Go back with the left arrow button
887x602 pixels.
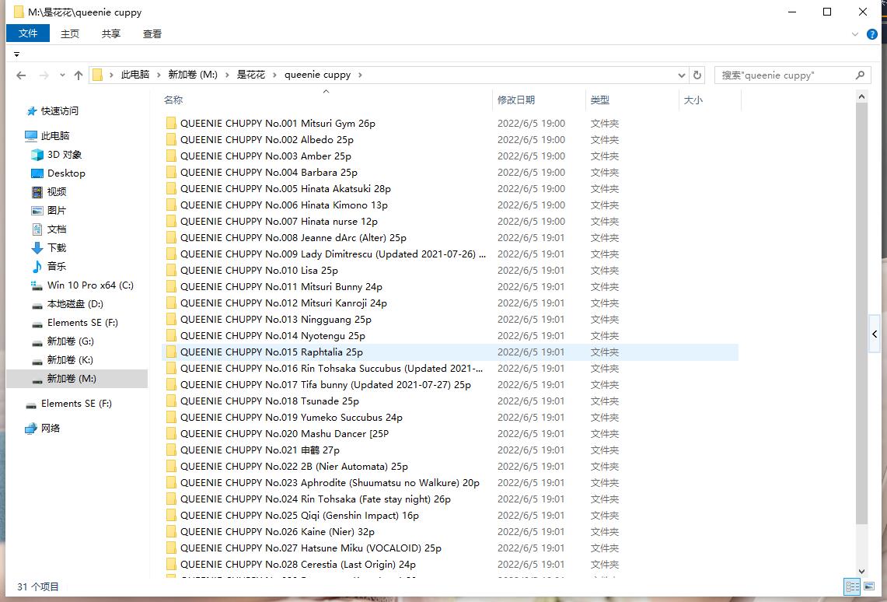pyautogui.click(x=22, y=75)
